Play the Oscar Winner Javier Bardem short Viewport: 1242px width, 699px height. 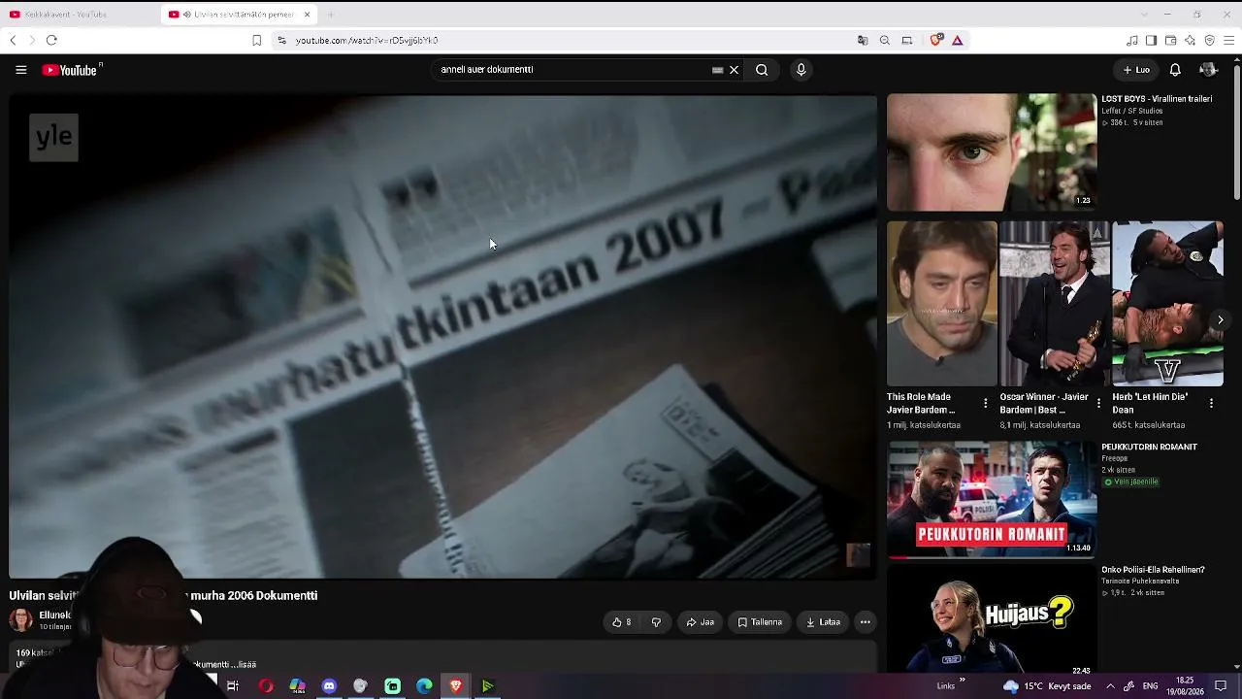pyautogui.click(x=1055, y=304)
